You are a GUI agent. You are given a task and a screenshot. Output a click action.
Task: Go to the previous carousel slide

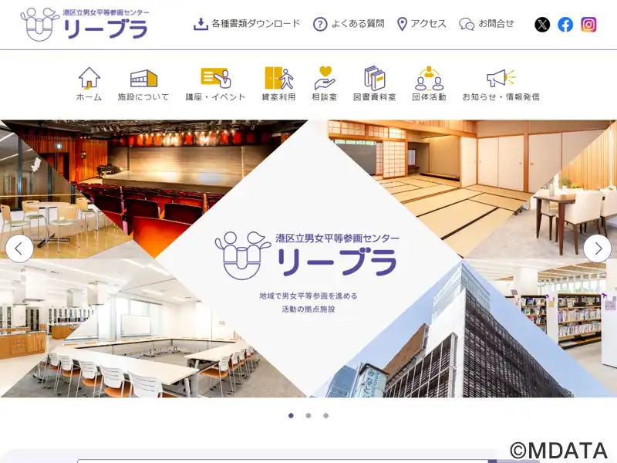point(19,248)
